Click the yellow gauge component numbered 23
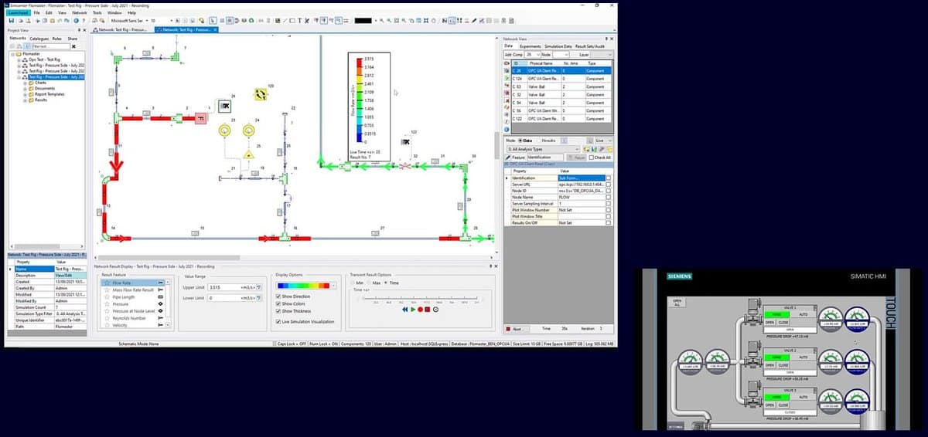The height and width of the screenshot is (437, 928). (225, 131)
